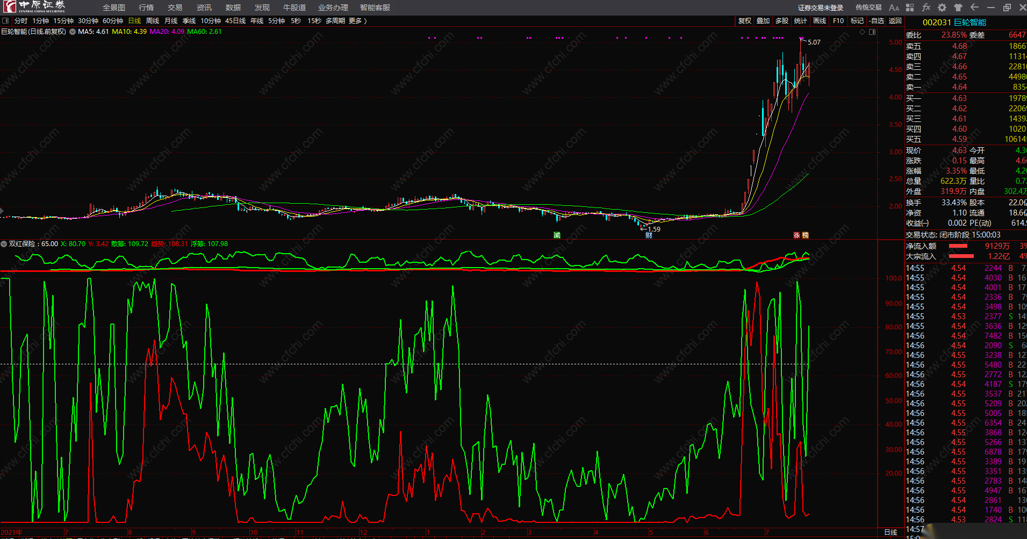
Task: Click the MA10: 4.39 indicator label
Action: (129, 32)
